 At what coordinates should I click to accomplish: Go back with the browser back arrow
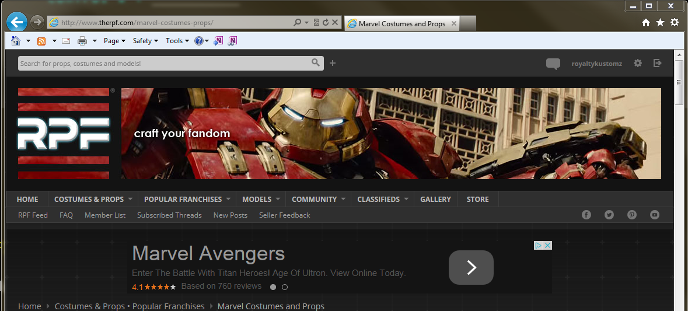(x=17, y=22)
